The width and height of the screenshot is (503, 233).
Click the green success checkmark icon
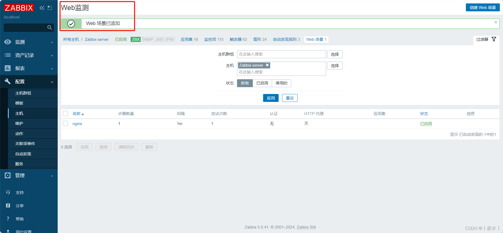point(71,24)
